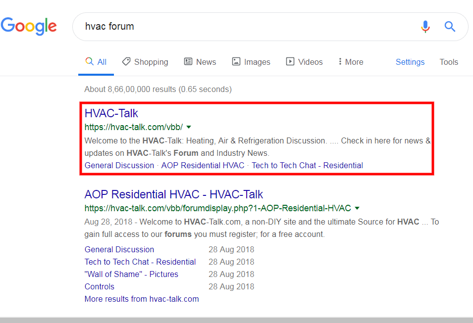The width and height of the screenshot is (473, 323).
Task: Click the About 8,66,00,000 results text
Action: 158,89
